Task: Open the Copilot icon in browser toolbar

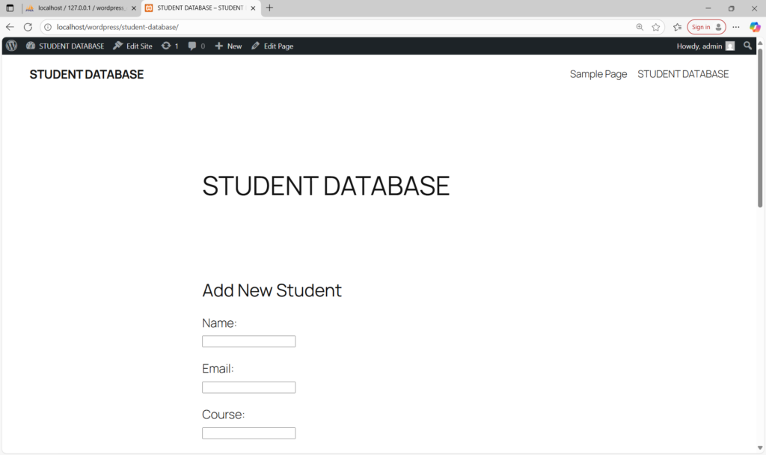Action: tap(755, 27)
